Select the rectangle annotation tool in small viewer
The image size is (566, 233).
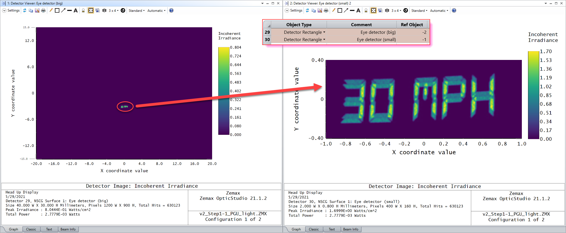pos(340,10)
